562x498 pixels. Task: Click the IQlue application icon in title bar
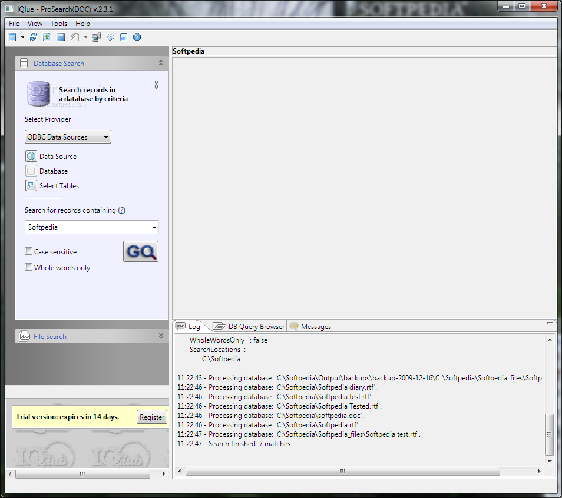coord(9,9)
